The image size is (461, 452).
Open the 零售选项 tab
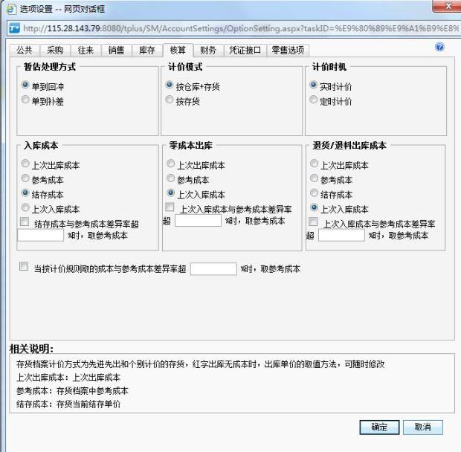pyautogui.click(x=288, y=51)
